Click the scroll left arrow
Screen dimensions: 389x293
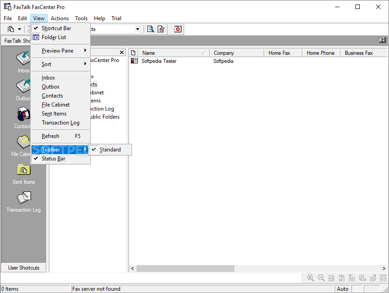pos(133,268)
